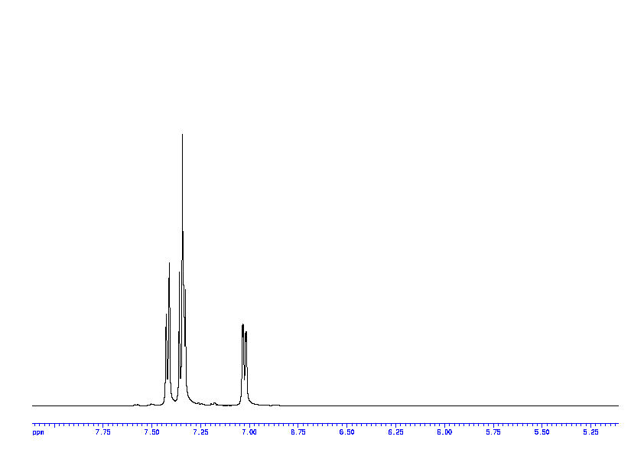
Task: Click the ppm axis unit label
Action: pyautogui.click(x=38, y=432)
